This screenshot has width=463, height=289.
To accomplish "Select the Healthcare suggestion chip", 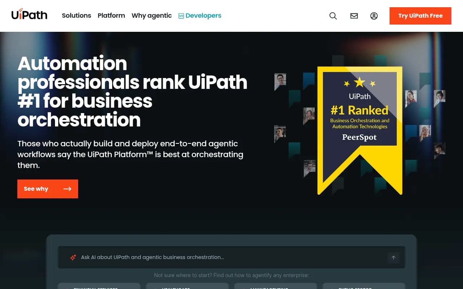I will pyautogui.click(x=187, y=287).
